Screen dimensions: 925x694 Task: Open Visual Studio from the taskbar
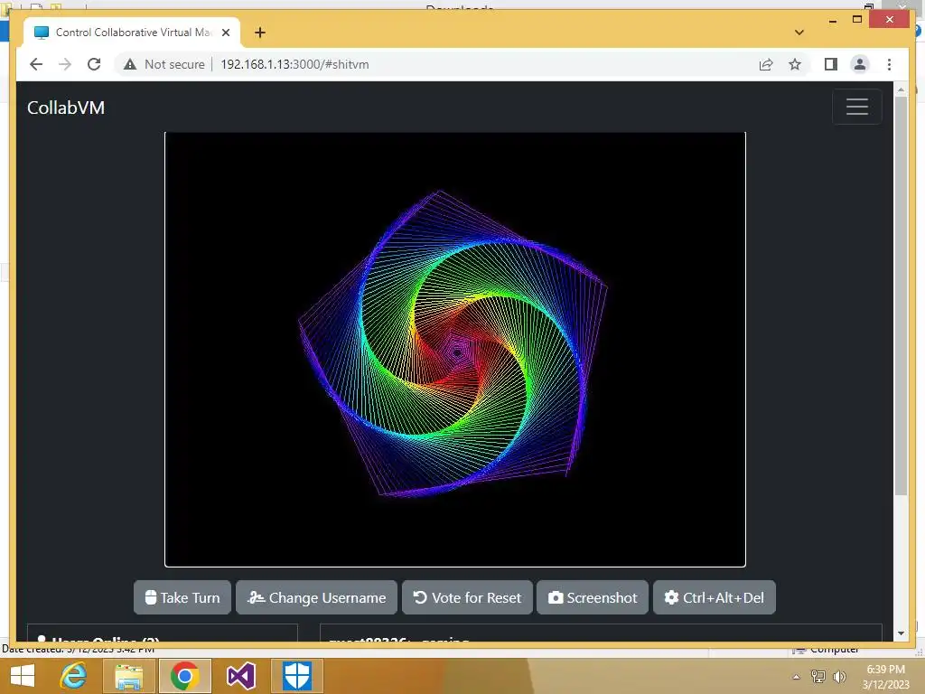[240, 676]
